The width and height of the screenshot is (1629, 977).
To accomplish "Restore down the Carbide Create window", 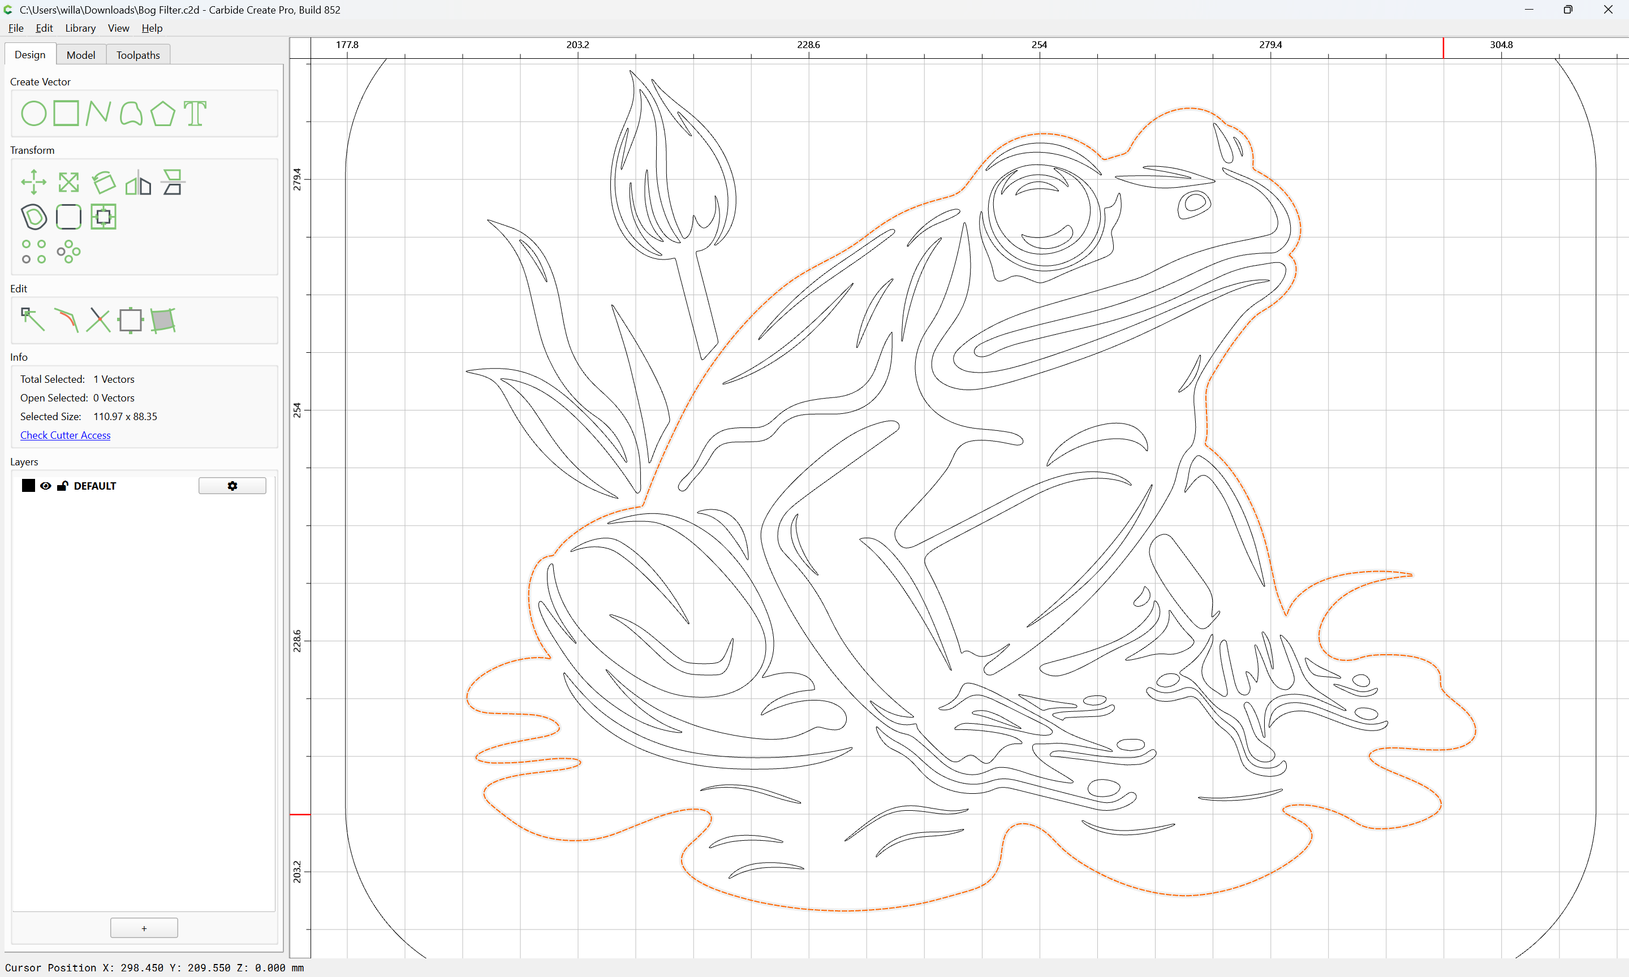I will pos(1568,10).
